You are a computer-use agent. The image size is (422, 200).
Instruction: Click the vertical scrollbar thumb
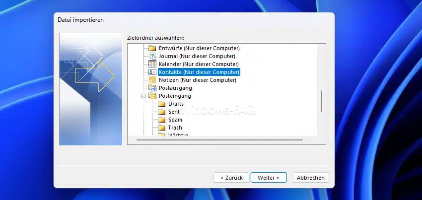click(x=321, y=101)
